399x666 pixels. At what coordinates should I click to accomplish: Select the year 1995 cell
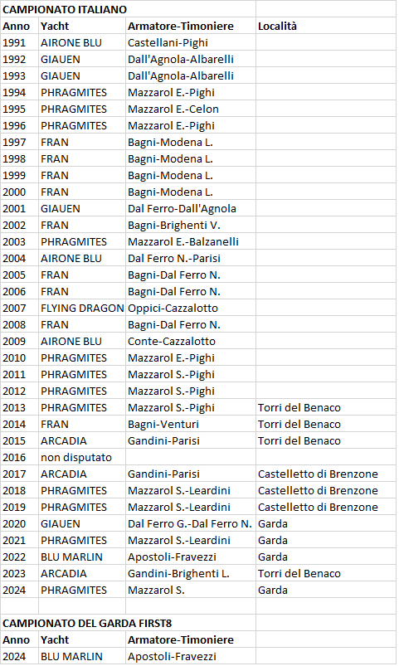(x=20, y=109)
